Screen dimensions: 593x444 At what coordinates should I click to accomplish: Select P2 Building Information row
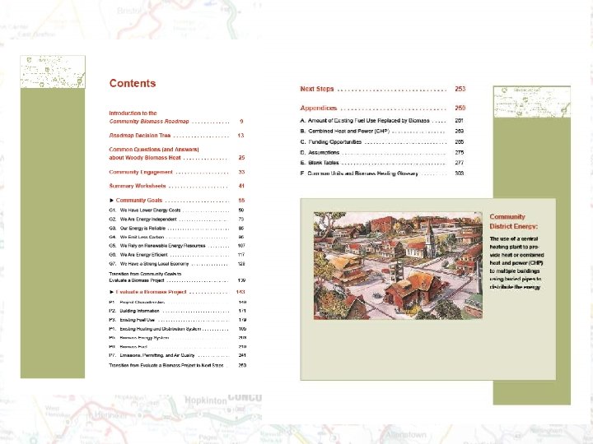177,311
